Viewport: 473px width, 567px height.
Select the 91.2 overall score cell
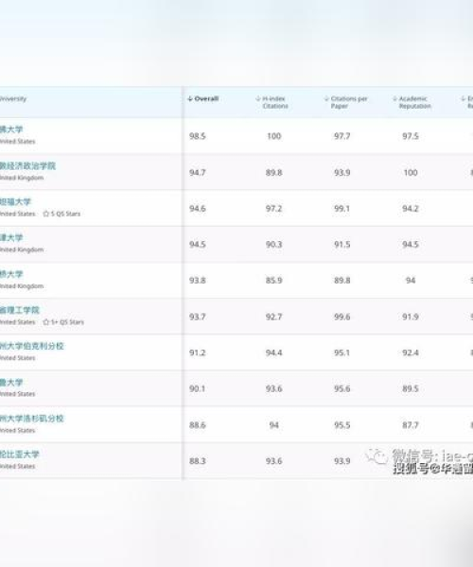(x=197, y=352)
